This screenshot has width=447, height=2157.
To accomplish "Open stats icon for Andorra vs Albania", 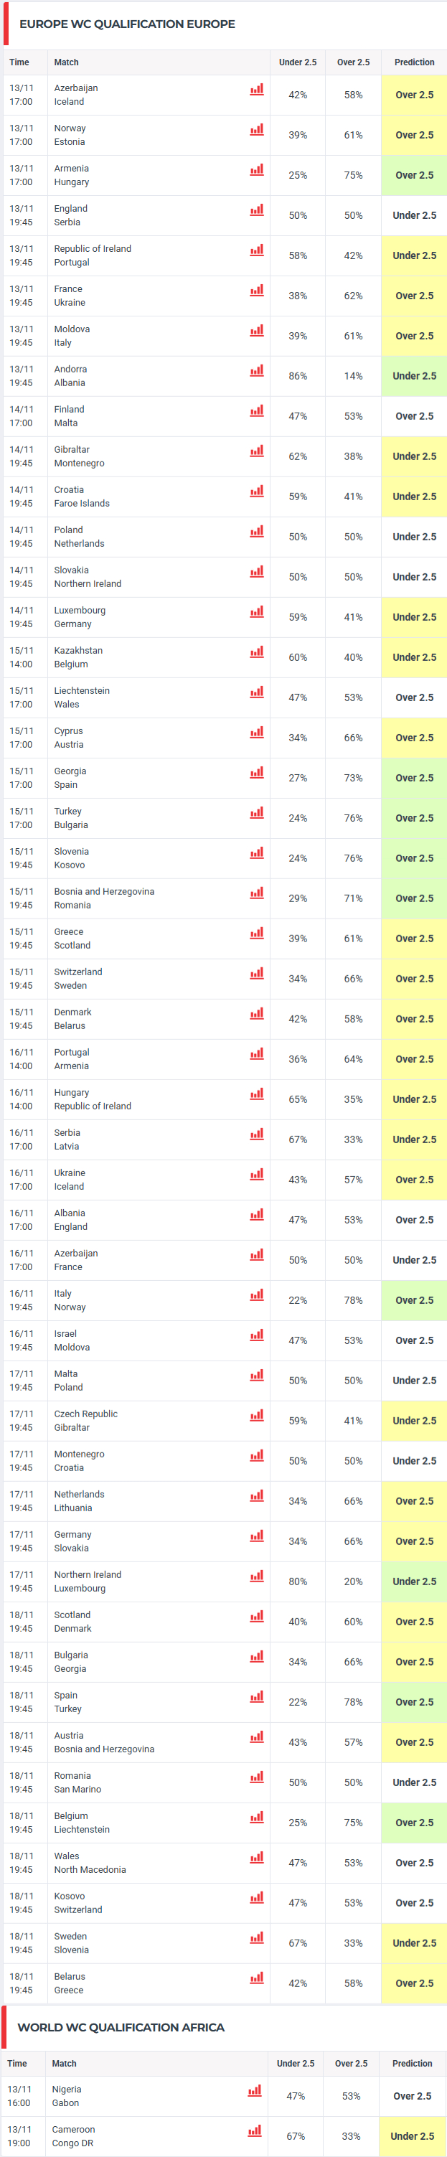I will coord(256,371).
